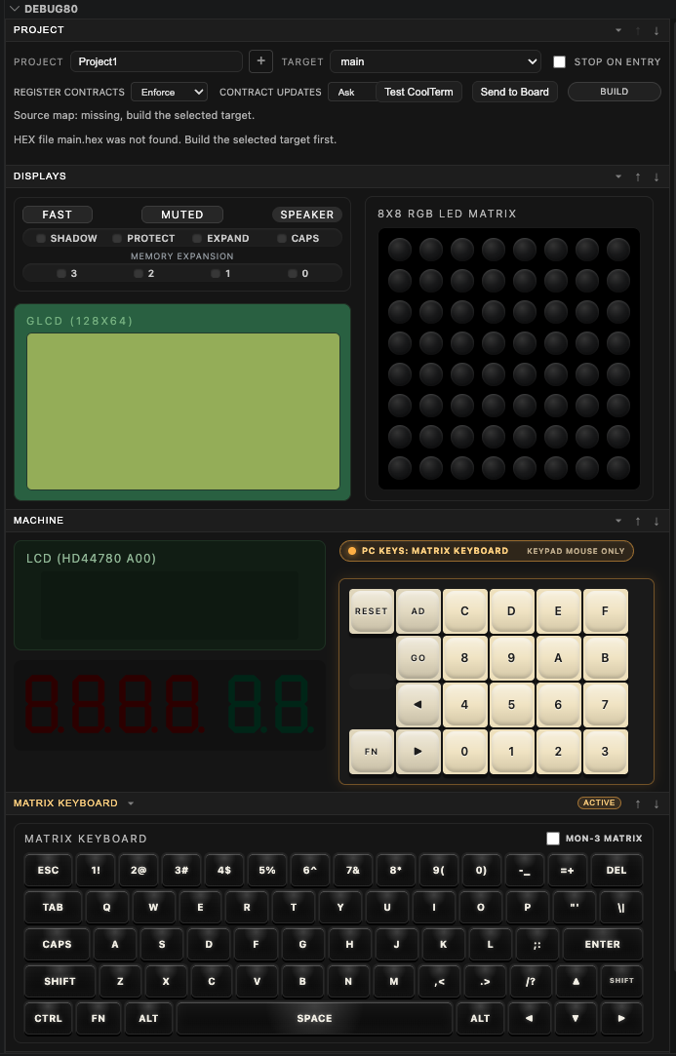This screenshot has width=676, height=1056.
Task: Select KEYPAD MOUSE ONLY mode
Action: coord(576,551)
